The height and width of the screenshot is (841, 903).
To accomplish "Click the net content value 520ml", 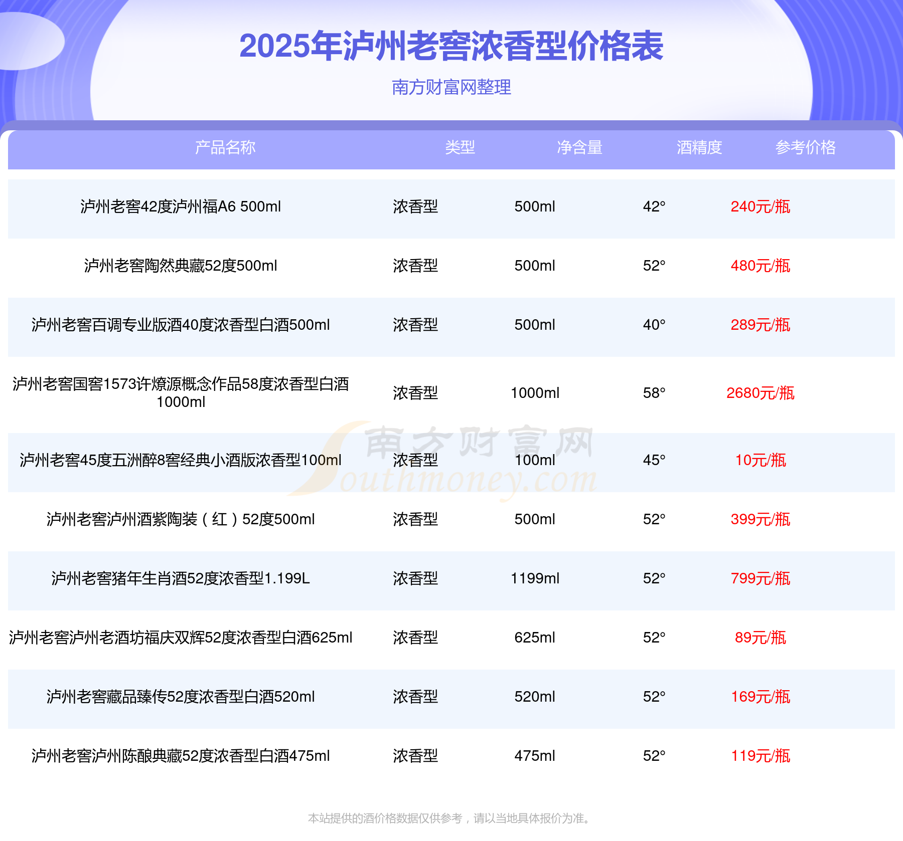I will click(535, 697).
